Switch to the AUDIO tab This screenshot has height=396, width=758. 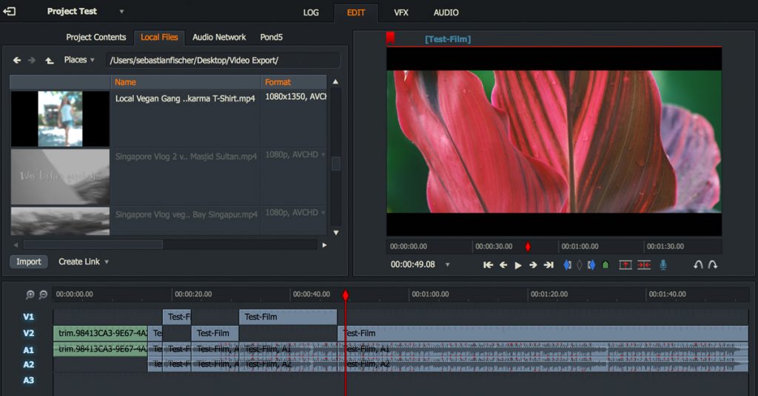pos(446,13)
